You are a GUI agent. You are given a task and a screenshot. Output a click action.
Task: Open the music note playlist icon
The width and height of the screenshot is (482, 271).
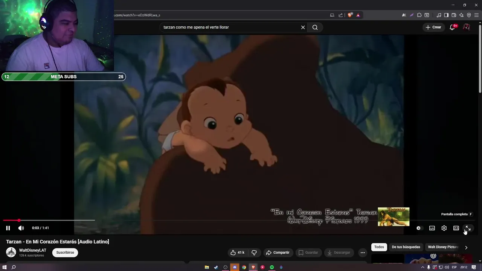click(x=439, y=15)
